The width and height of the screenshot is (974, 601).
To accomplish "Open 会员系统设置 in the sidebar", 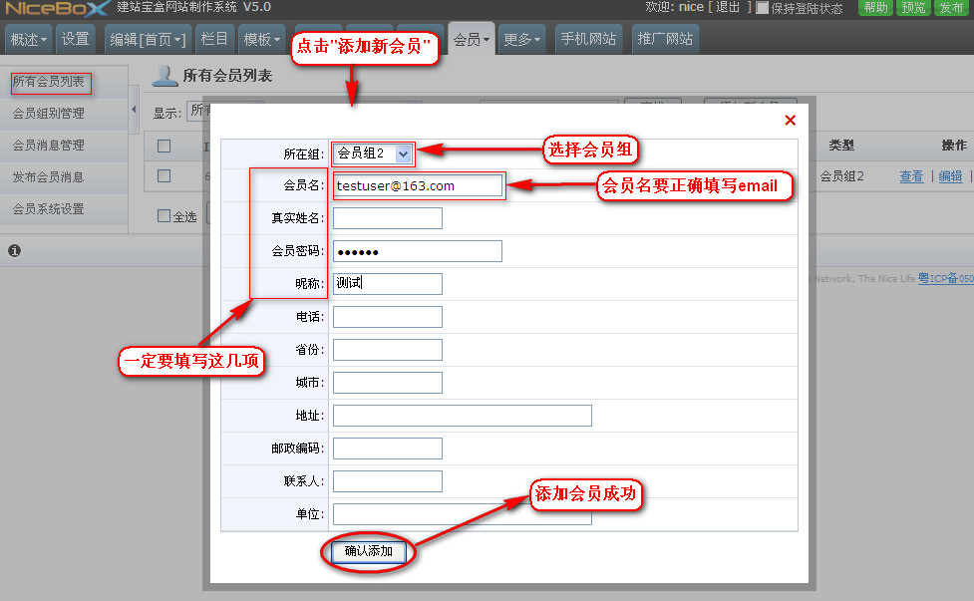I will 48,209.
